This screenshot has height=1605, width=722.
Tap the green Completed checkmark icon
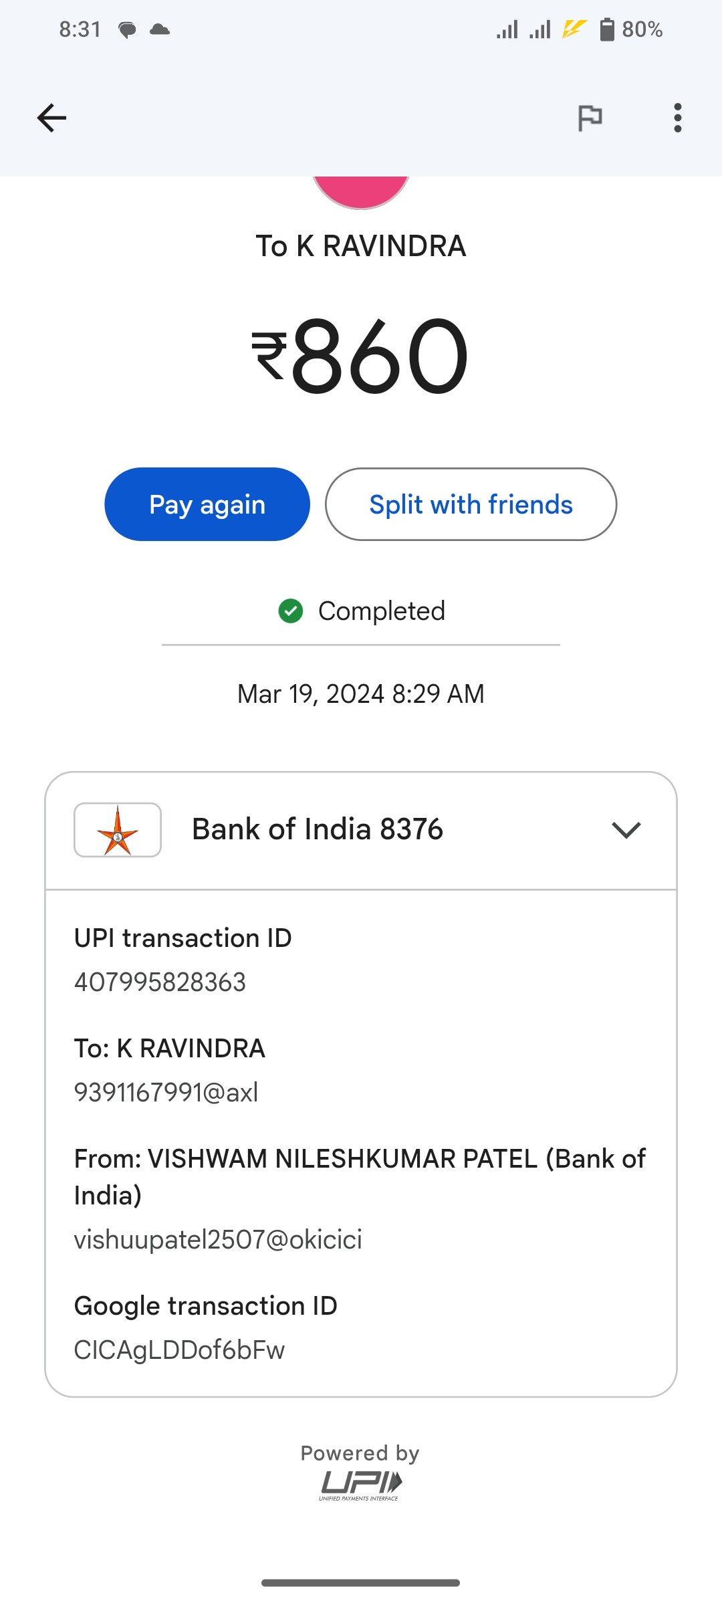coord(291,611)
